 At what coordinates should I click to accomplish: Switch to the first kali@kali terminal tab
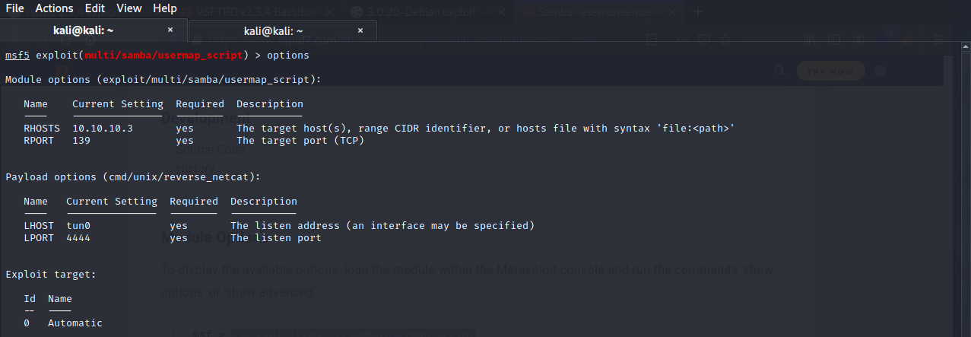[x=94, y=30]
